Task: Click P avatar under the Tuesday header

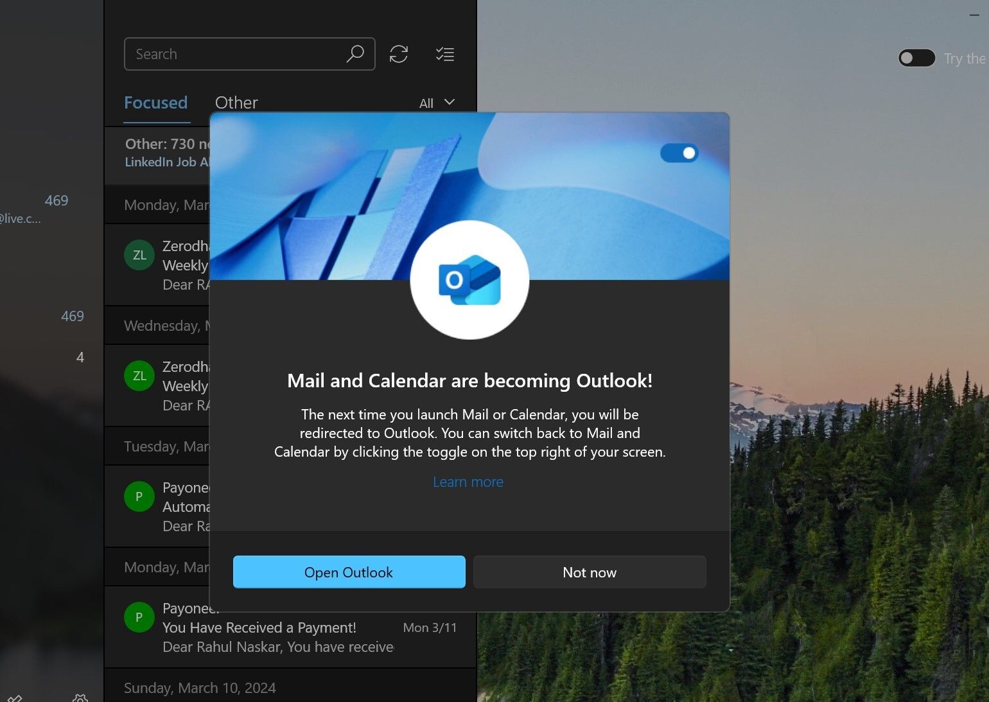Action: 139,496
